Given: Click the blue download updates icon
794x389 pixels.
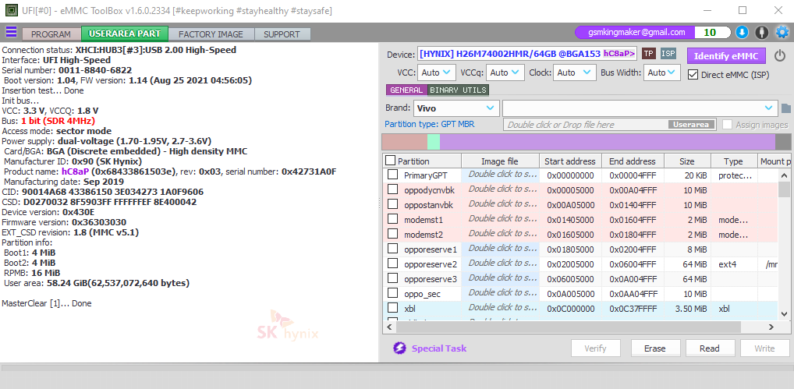Looking at the screenshot, I should click(x=742, y=33).
